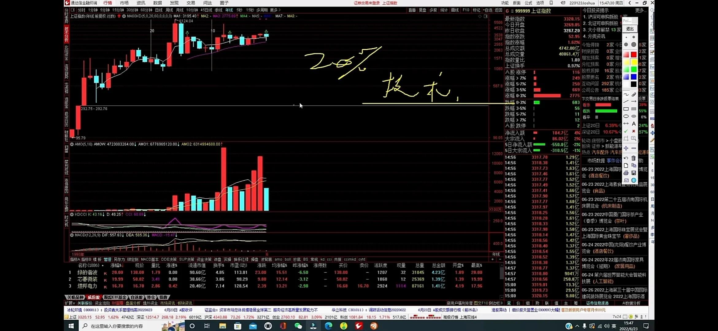
Task: Click the save floppy disk icon
Action: [634, 173]
